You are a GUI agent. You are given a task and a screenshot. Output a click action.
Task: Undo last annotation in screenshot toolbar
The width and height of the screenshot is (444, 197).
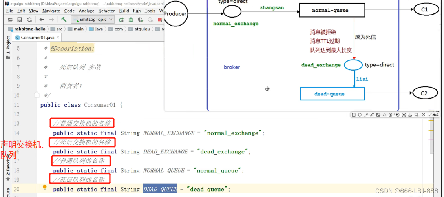(x=398, y=115)
